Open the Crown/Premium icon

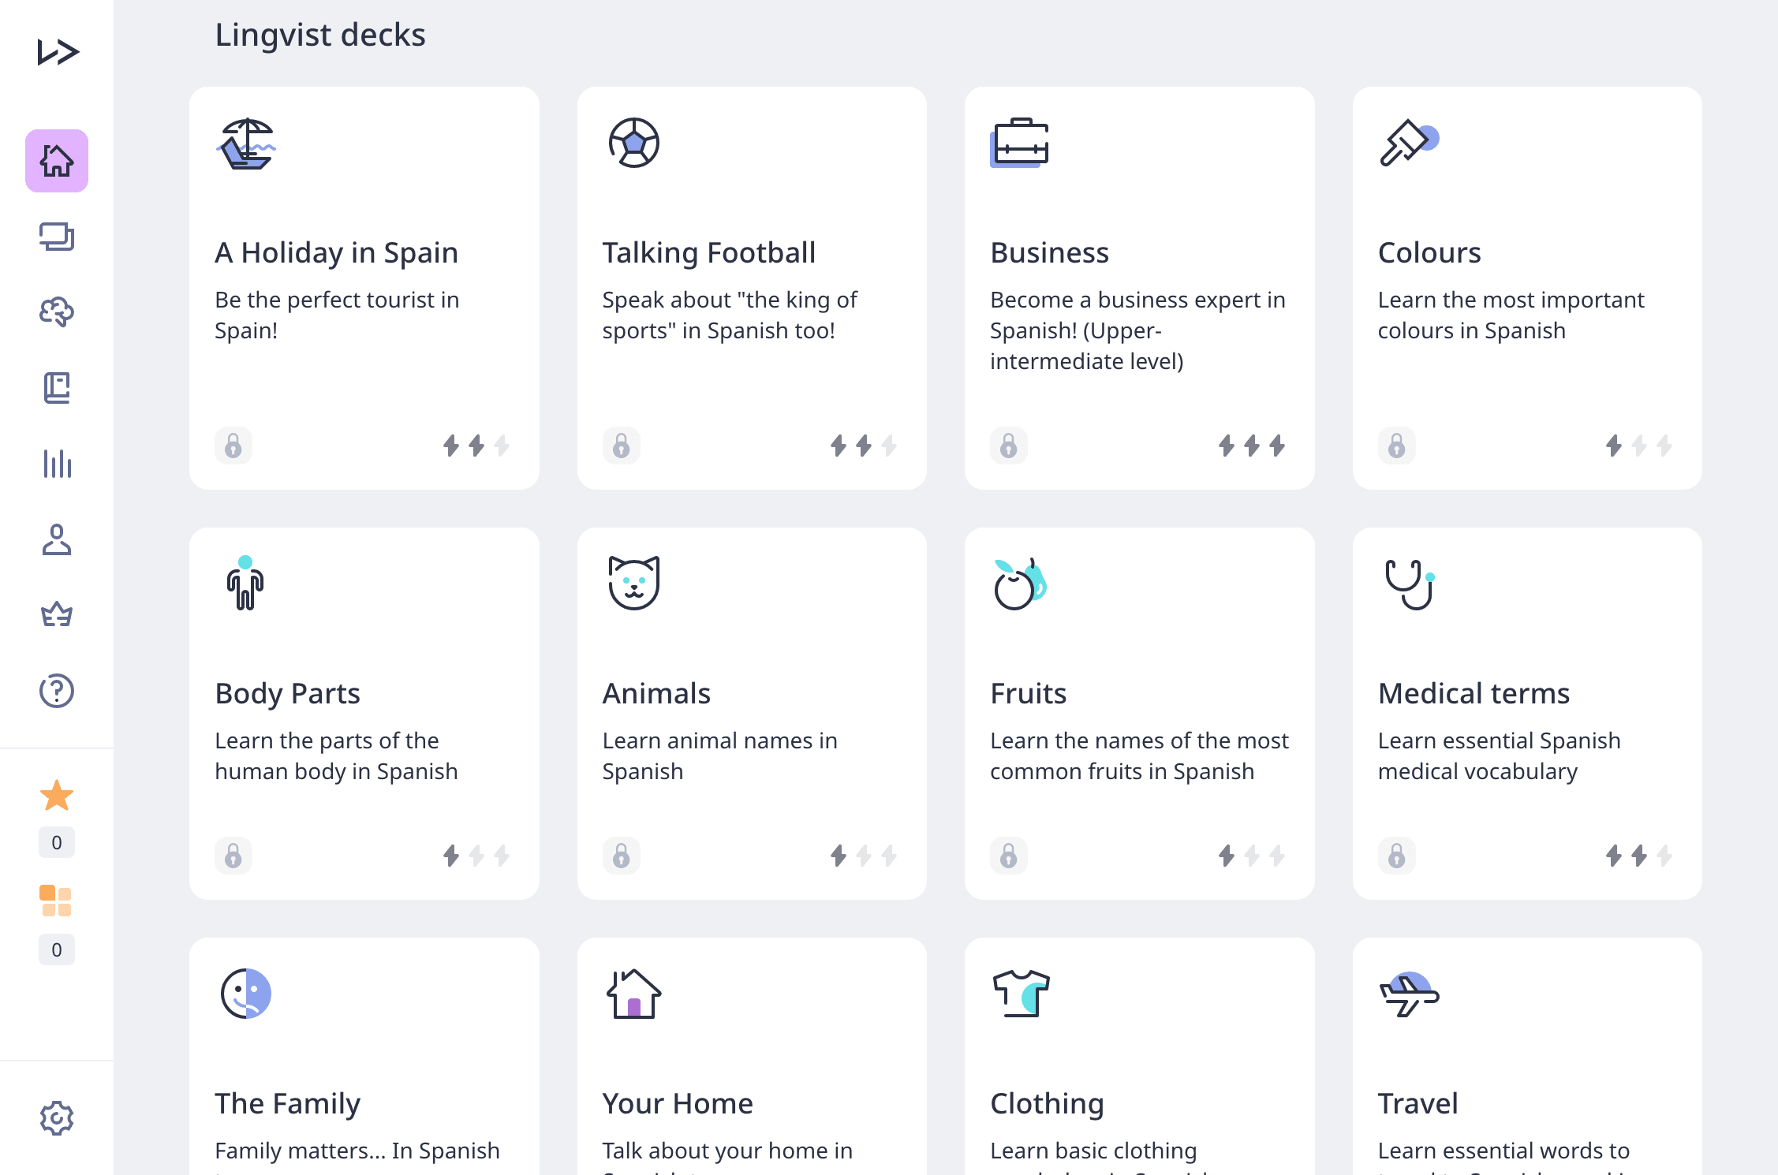point(56,614)
